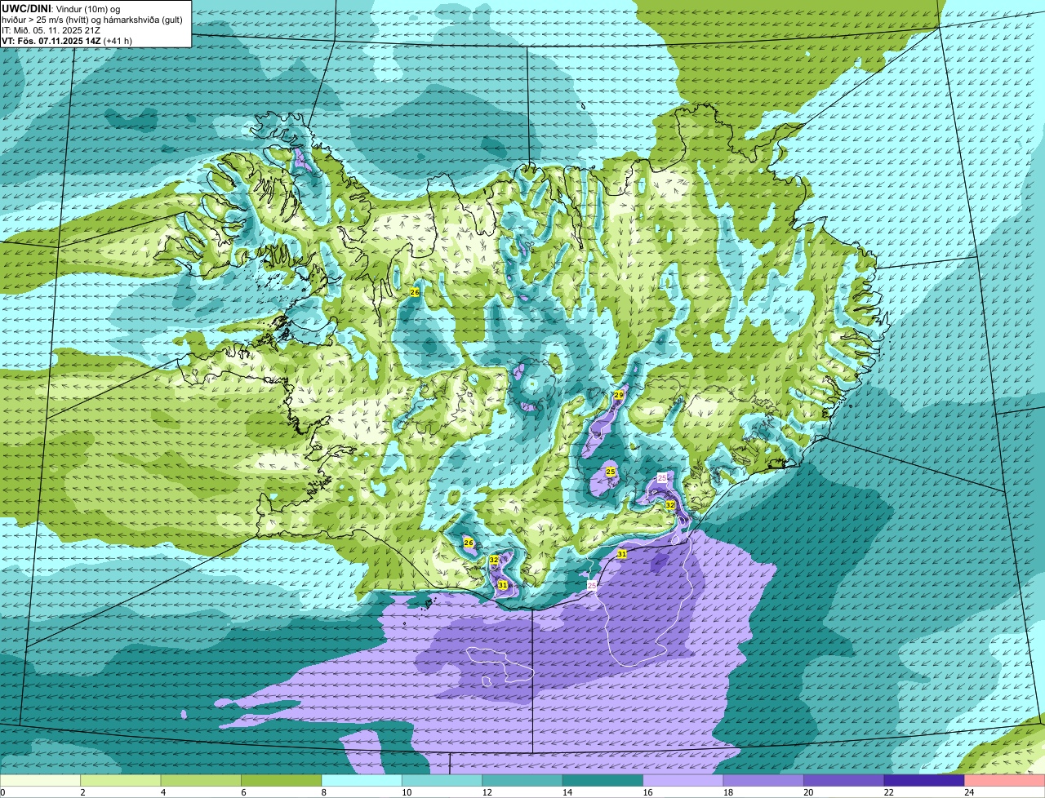The image size is (1045, 798).
Task: Click the legend tick label '16'
Action: point(647,792)
